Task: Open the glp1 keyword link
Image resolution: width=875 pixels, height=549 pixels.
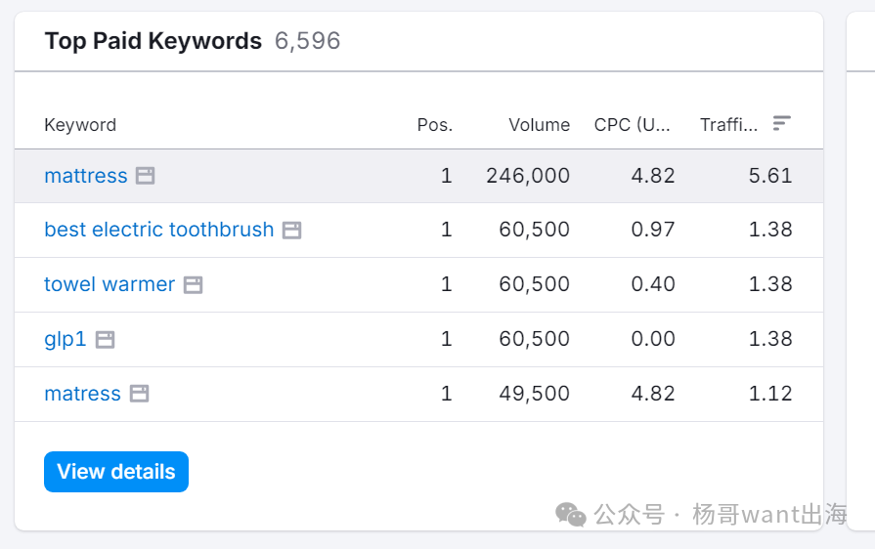Action: (66, 339)
